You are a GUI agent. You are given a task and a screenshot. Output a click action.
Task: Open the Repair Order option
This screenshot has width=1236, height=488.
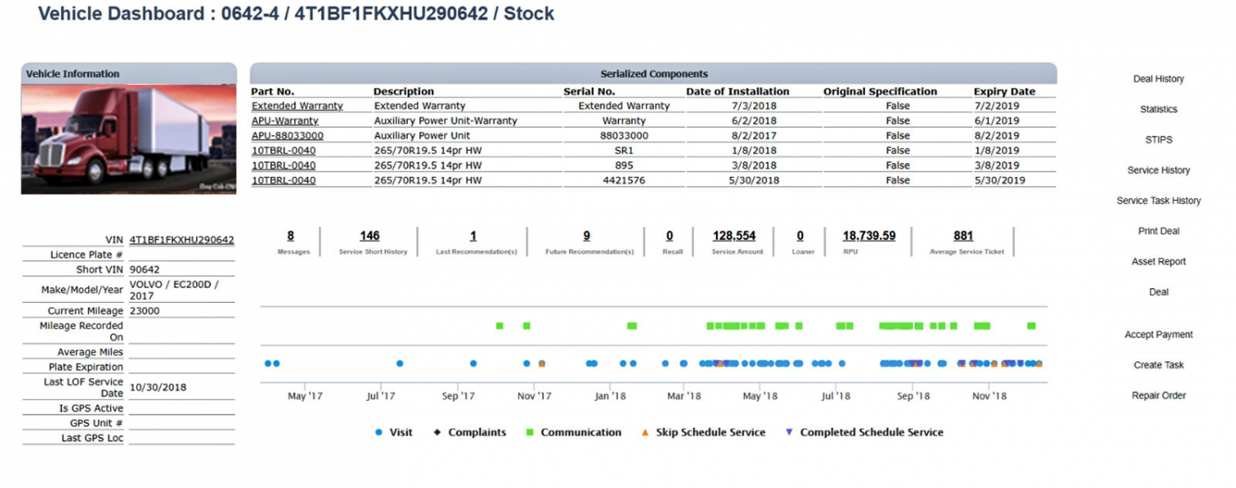1158,396
